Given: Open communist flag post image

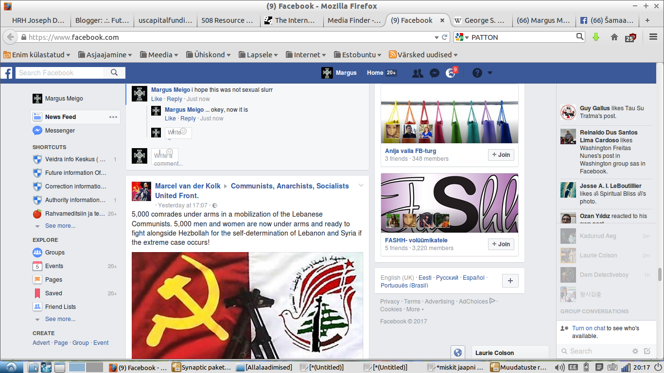Looking at the screenshot, I should tap(247, 305).
